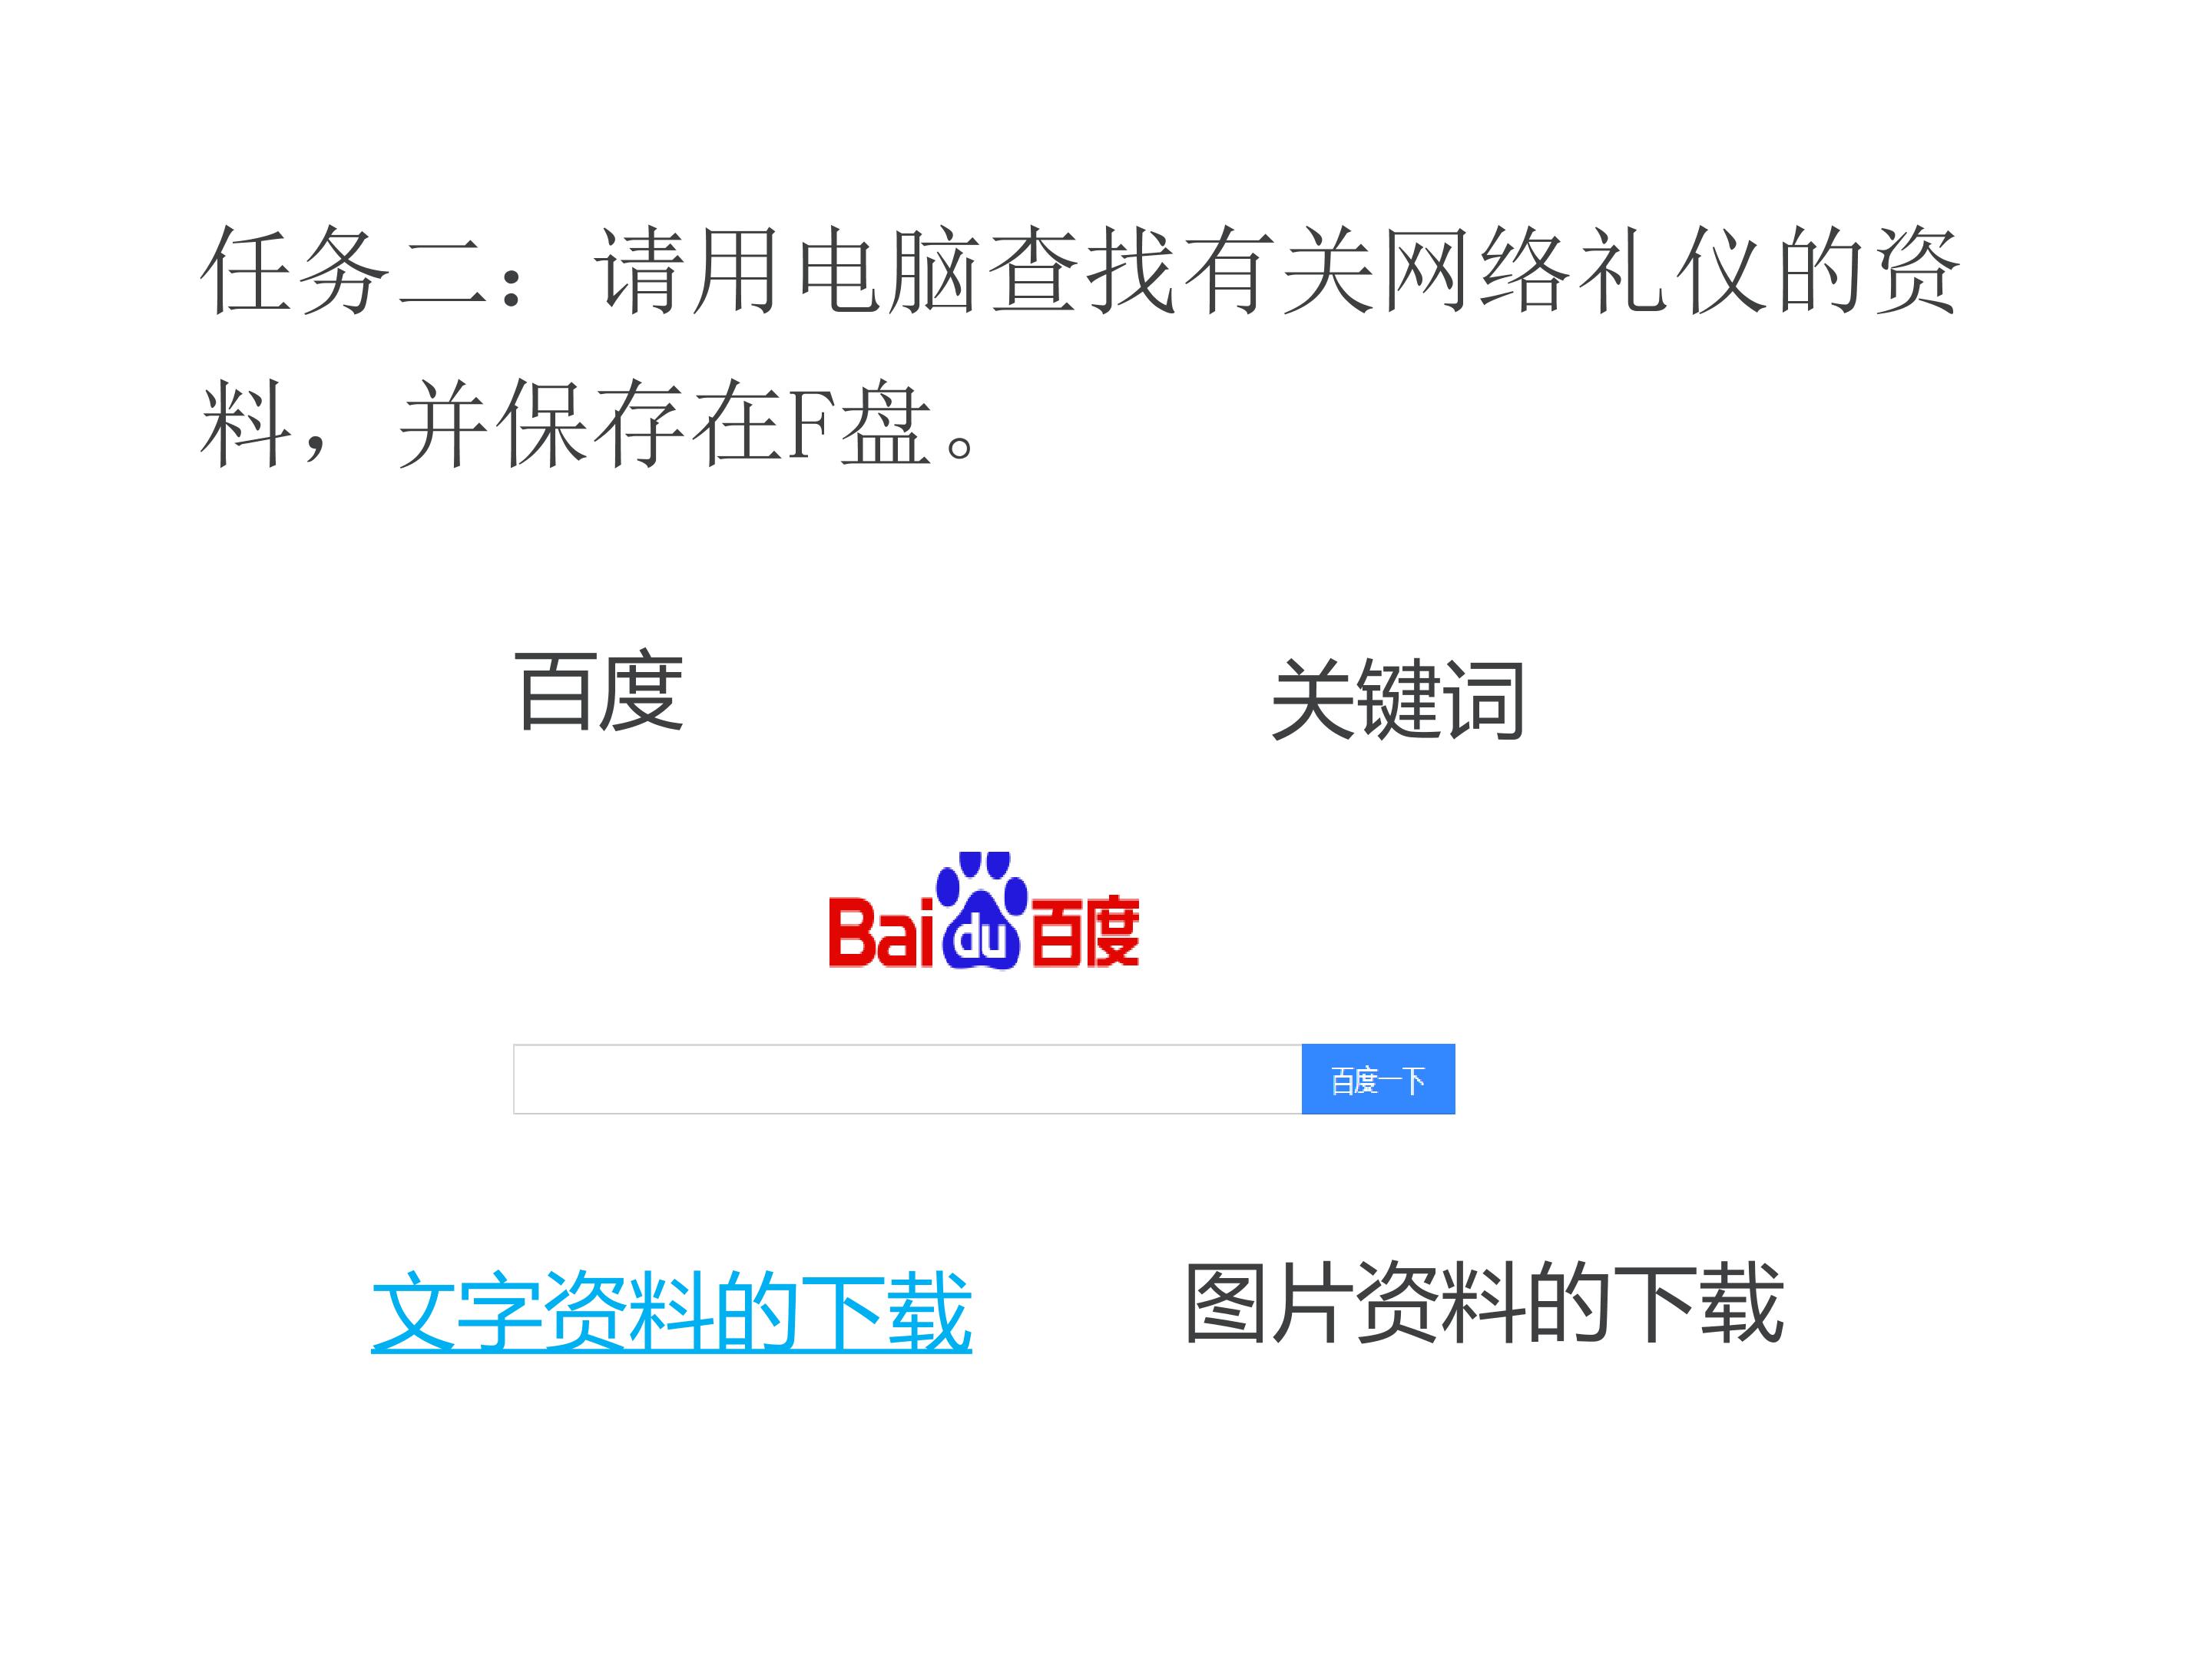Click the red 百度 characters in logo

tap(1085, 932)
